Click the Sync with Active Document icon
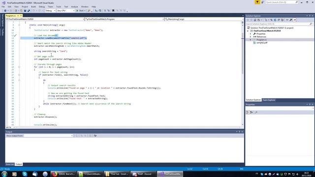This screenshot has height=177, width=315. [271, 20]
